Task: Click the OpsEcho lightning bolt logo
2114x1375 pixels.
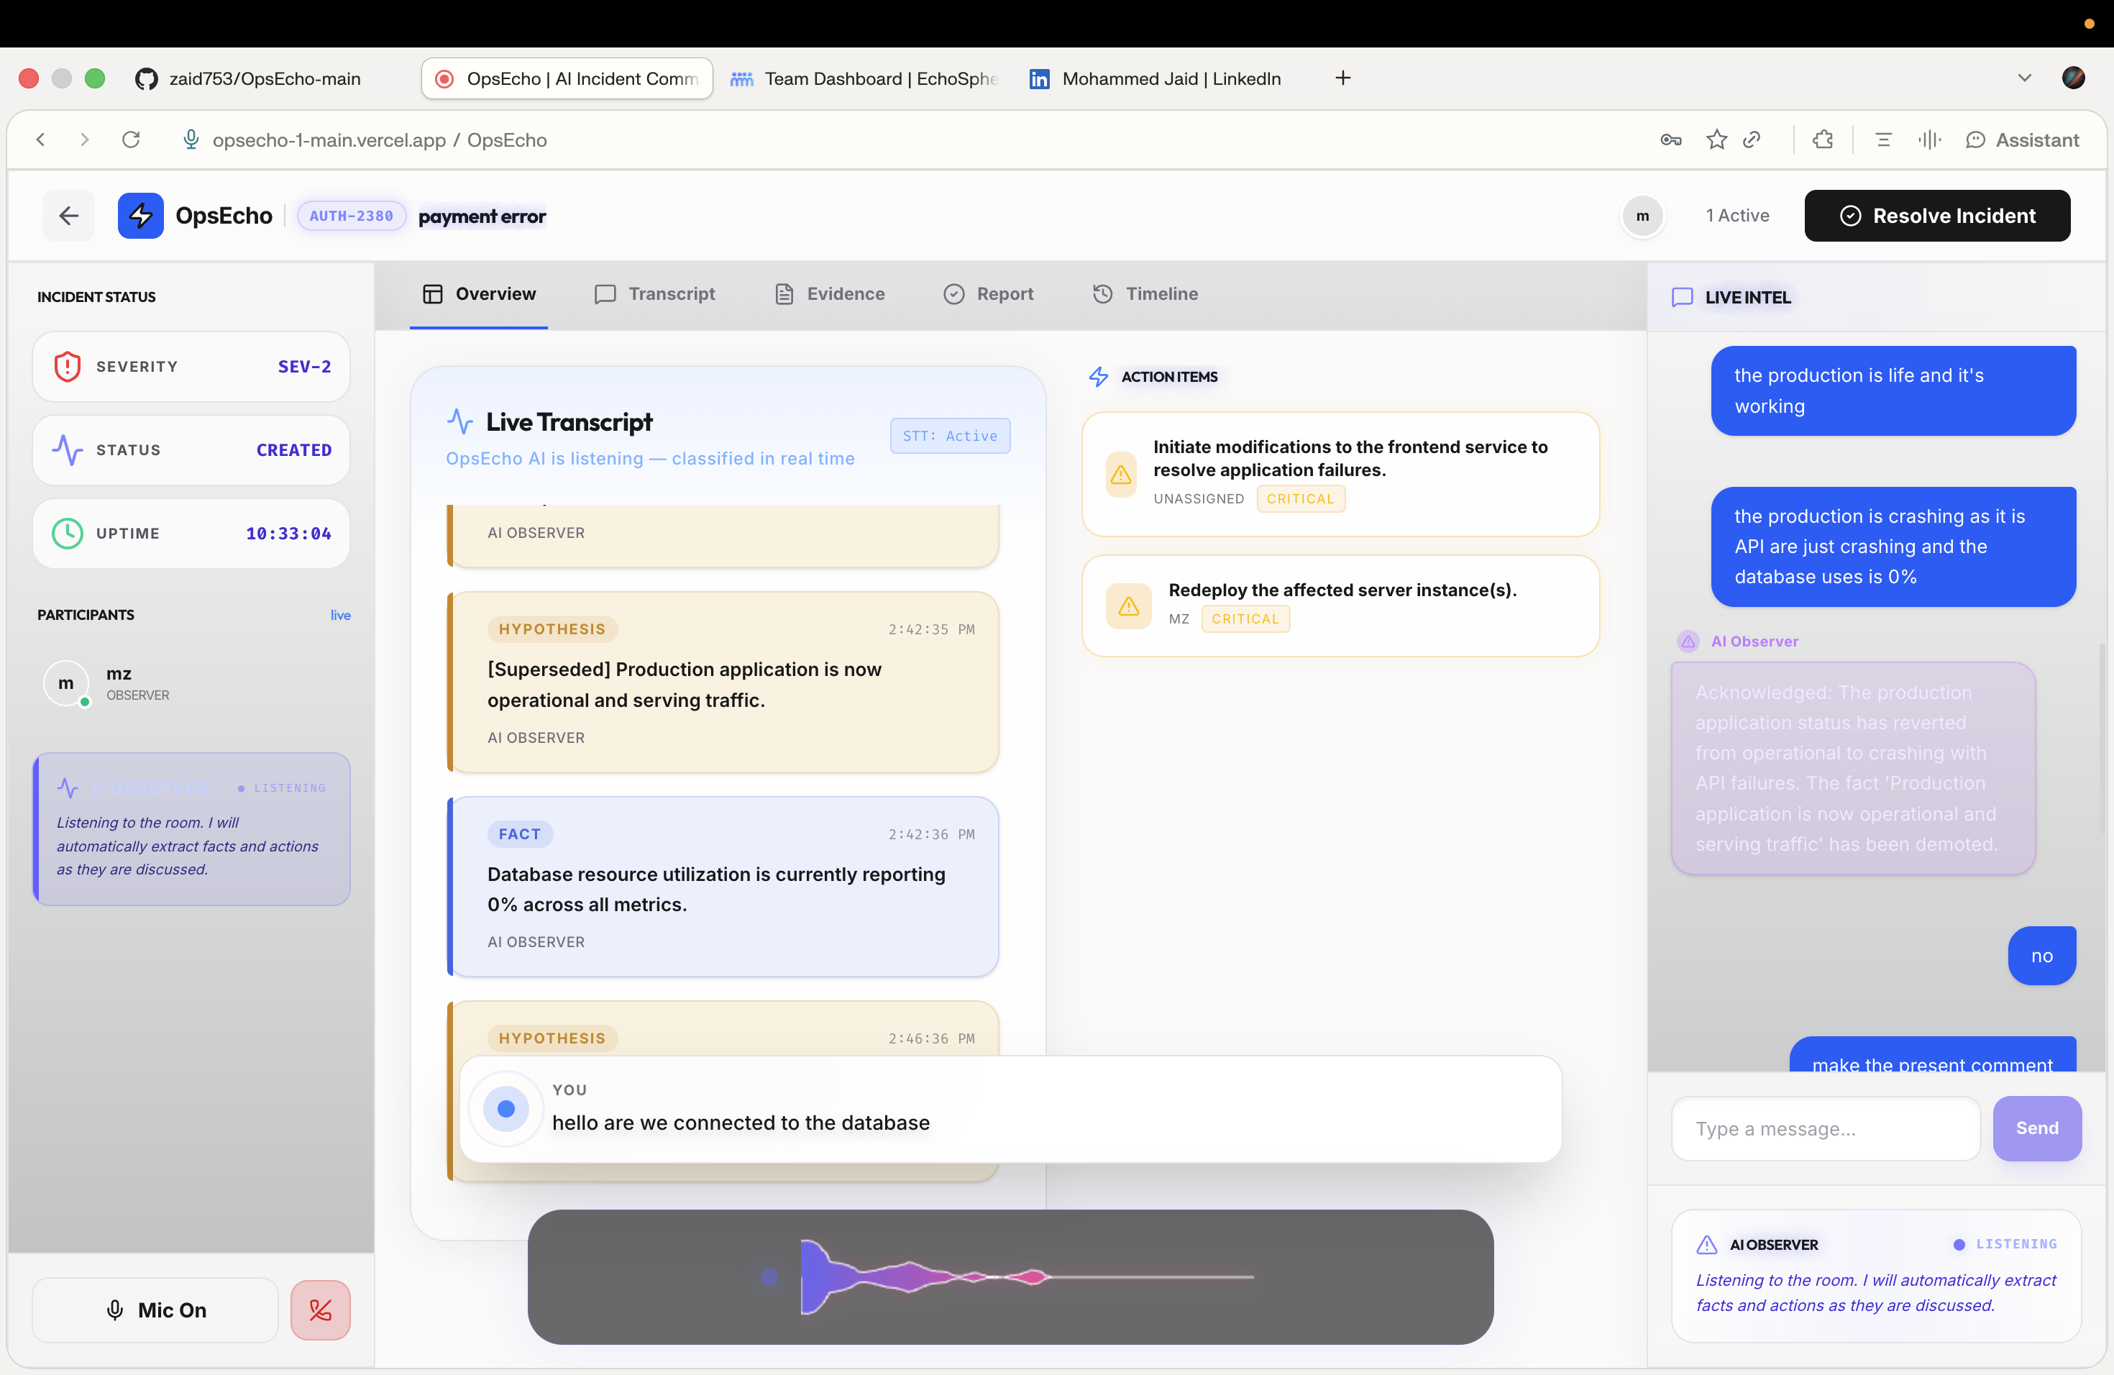Action: click(140, 216)
